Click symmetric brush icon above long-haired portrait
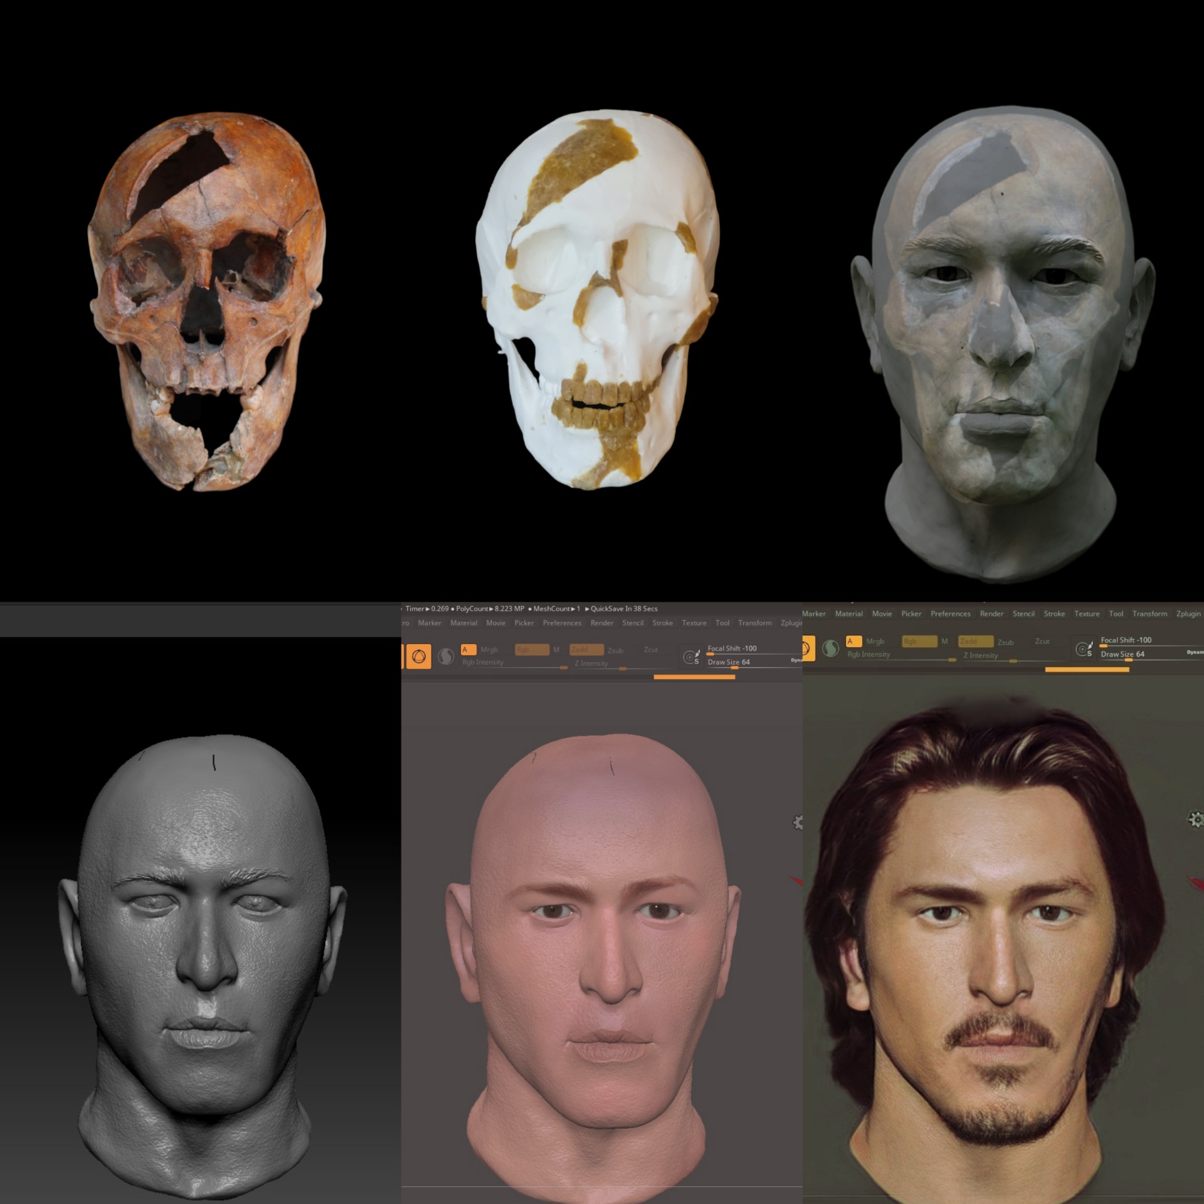The height and width of the screenshot is (1204, 1204). click(1084, 649)
